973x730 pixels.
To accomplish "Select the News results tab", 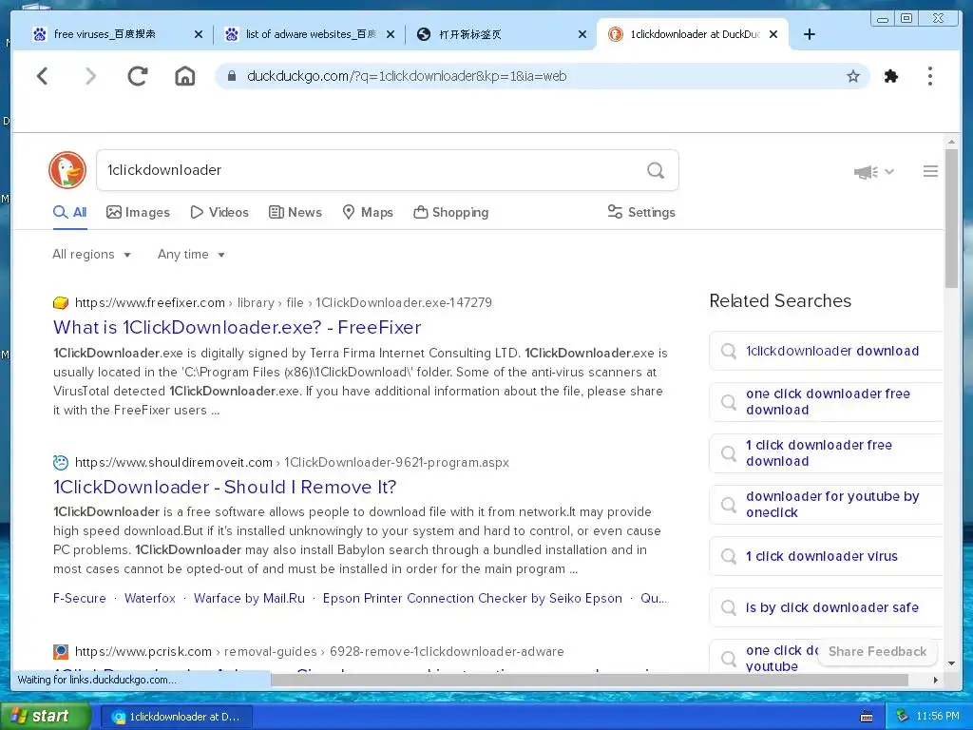I will click(x=296, y=212).
